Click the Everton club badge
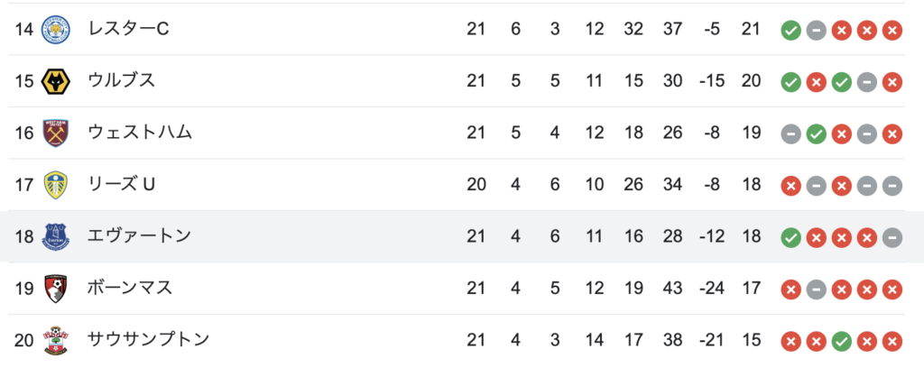 coord(56,236)
